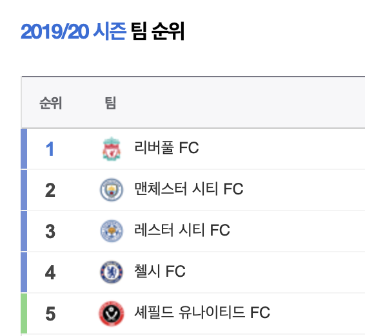Open the 리버풀 FC team link

pyautogui.click(x=166, y=147)
